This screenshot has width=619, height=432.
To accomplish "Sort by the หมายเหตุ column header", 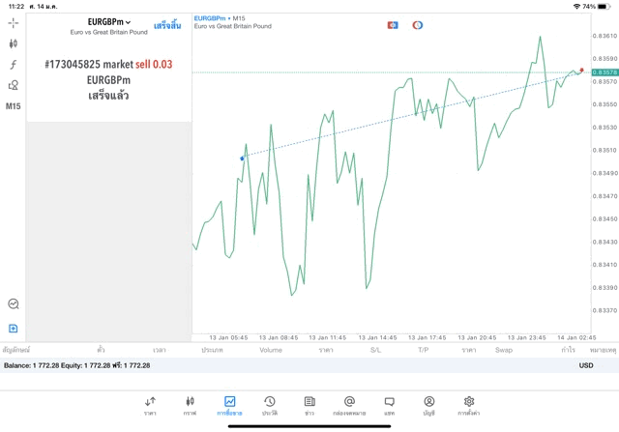I will pyautogui.click(x=603, y=350).
